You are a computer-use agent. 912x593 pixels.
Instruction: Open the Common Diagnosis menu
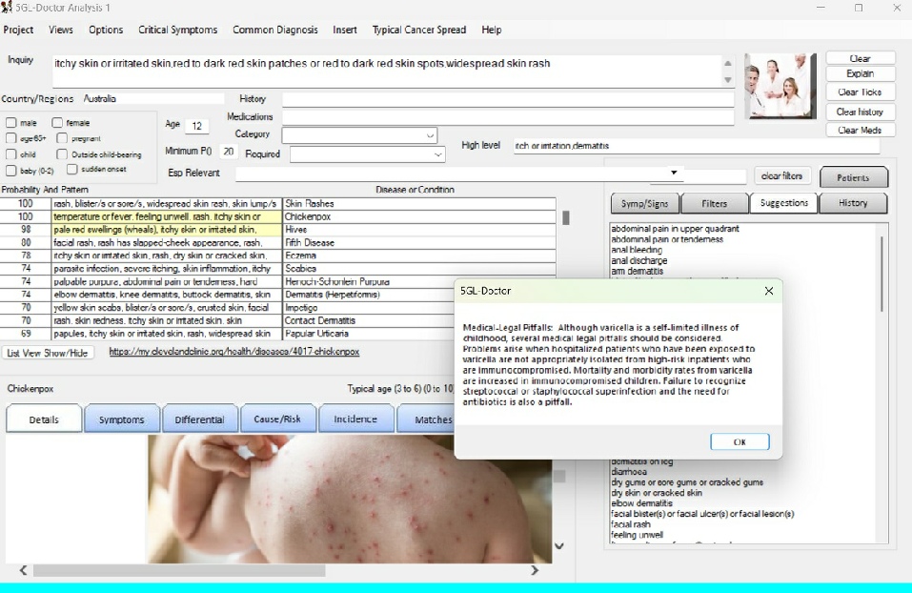click(275, 30)
